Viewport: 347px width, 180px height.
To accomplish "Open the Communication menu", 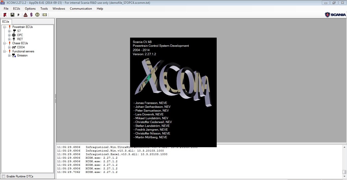I will 81,9.
